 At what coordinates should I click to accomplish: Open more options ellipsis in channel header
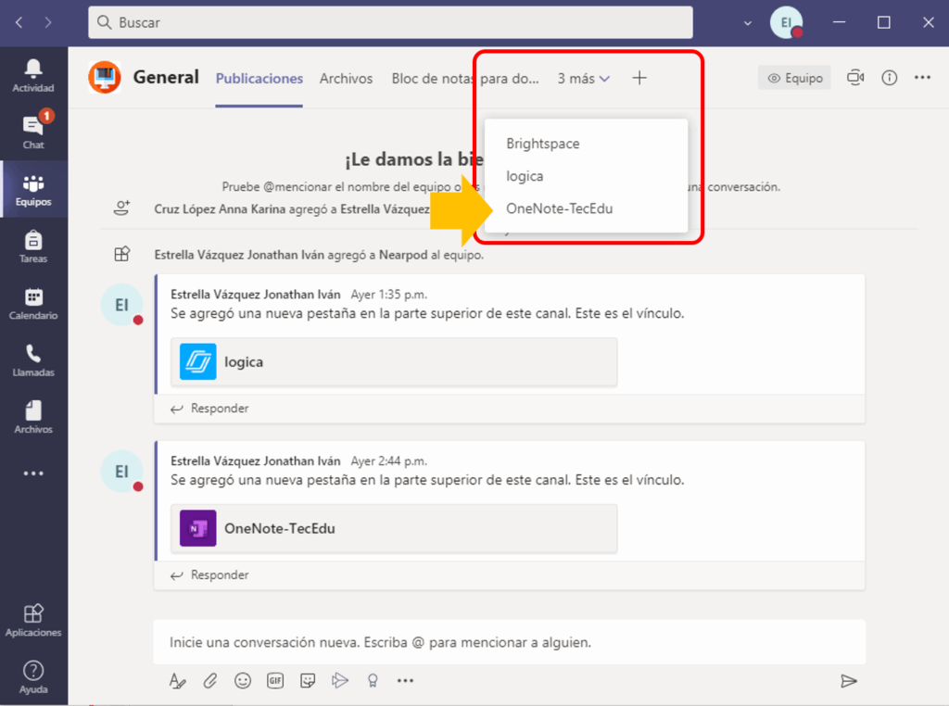[x=922, y=79]
